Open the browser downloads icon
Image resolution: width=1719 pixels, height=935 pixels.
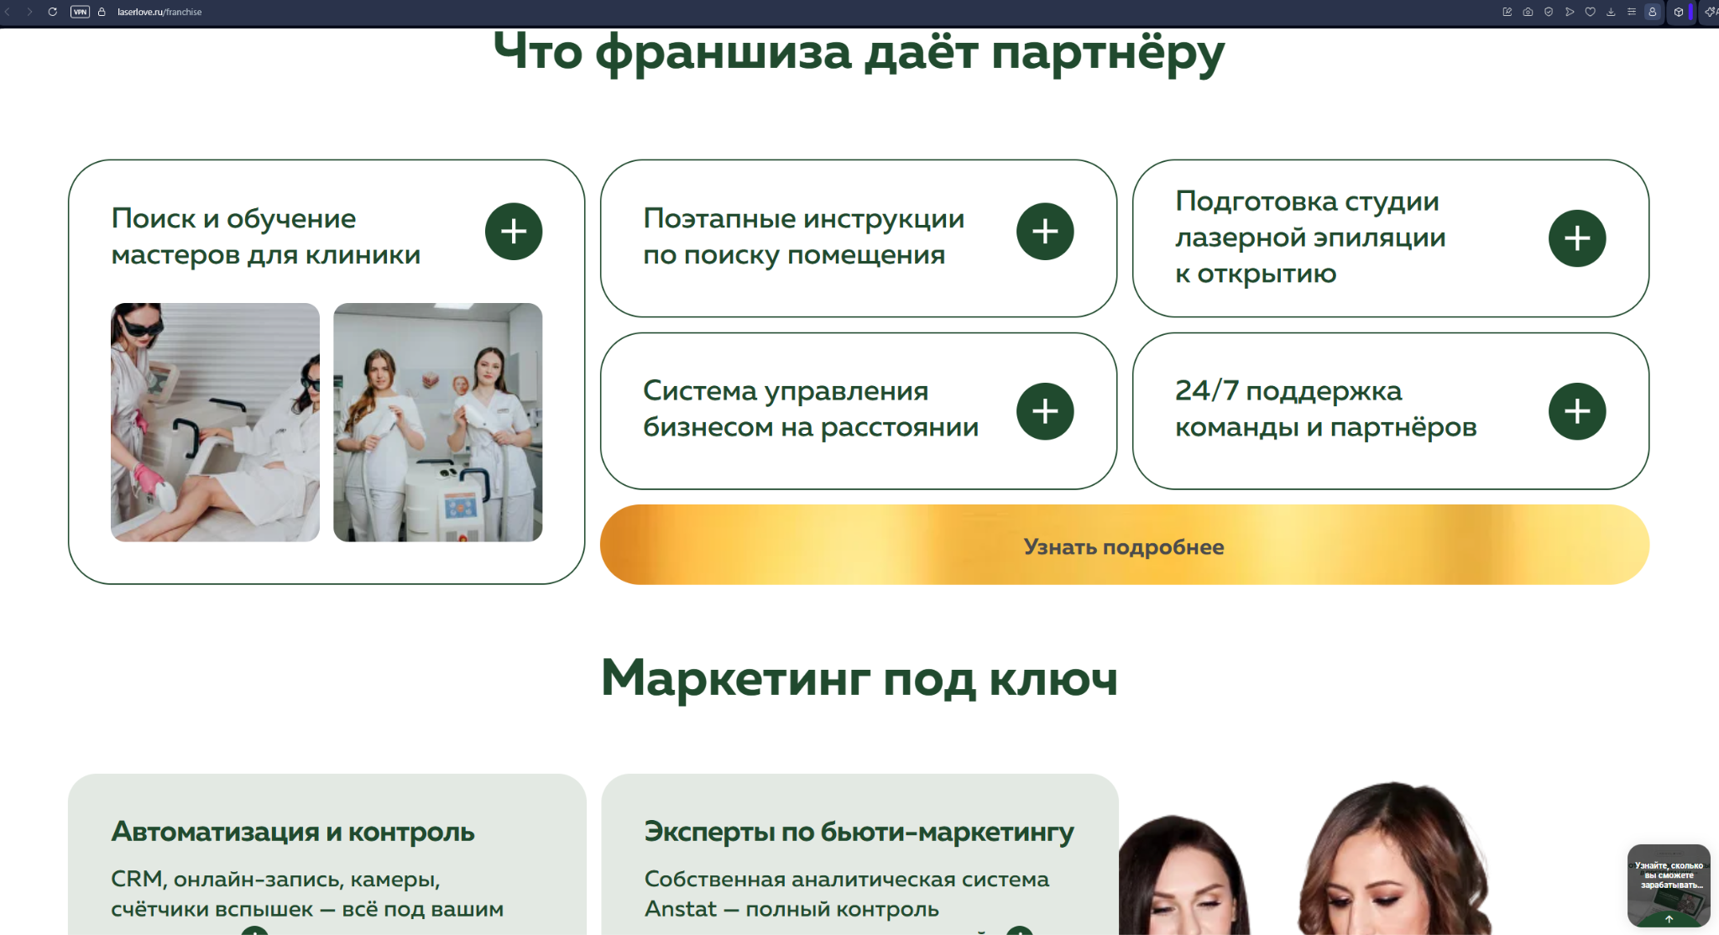1611,12
